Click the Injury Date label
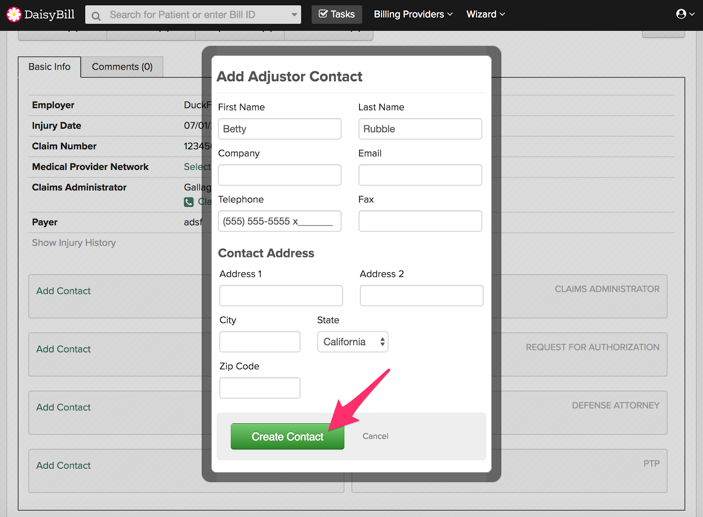 coord(57,126)
